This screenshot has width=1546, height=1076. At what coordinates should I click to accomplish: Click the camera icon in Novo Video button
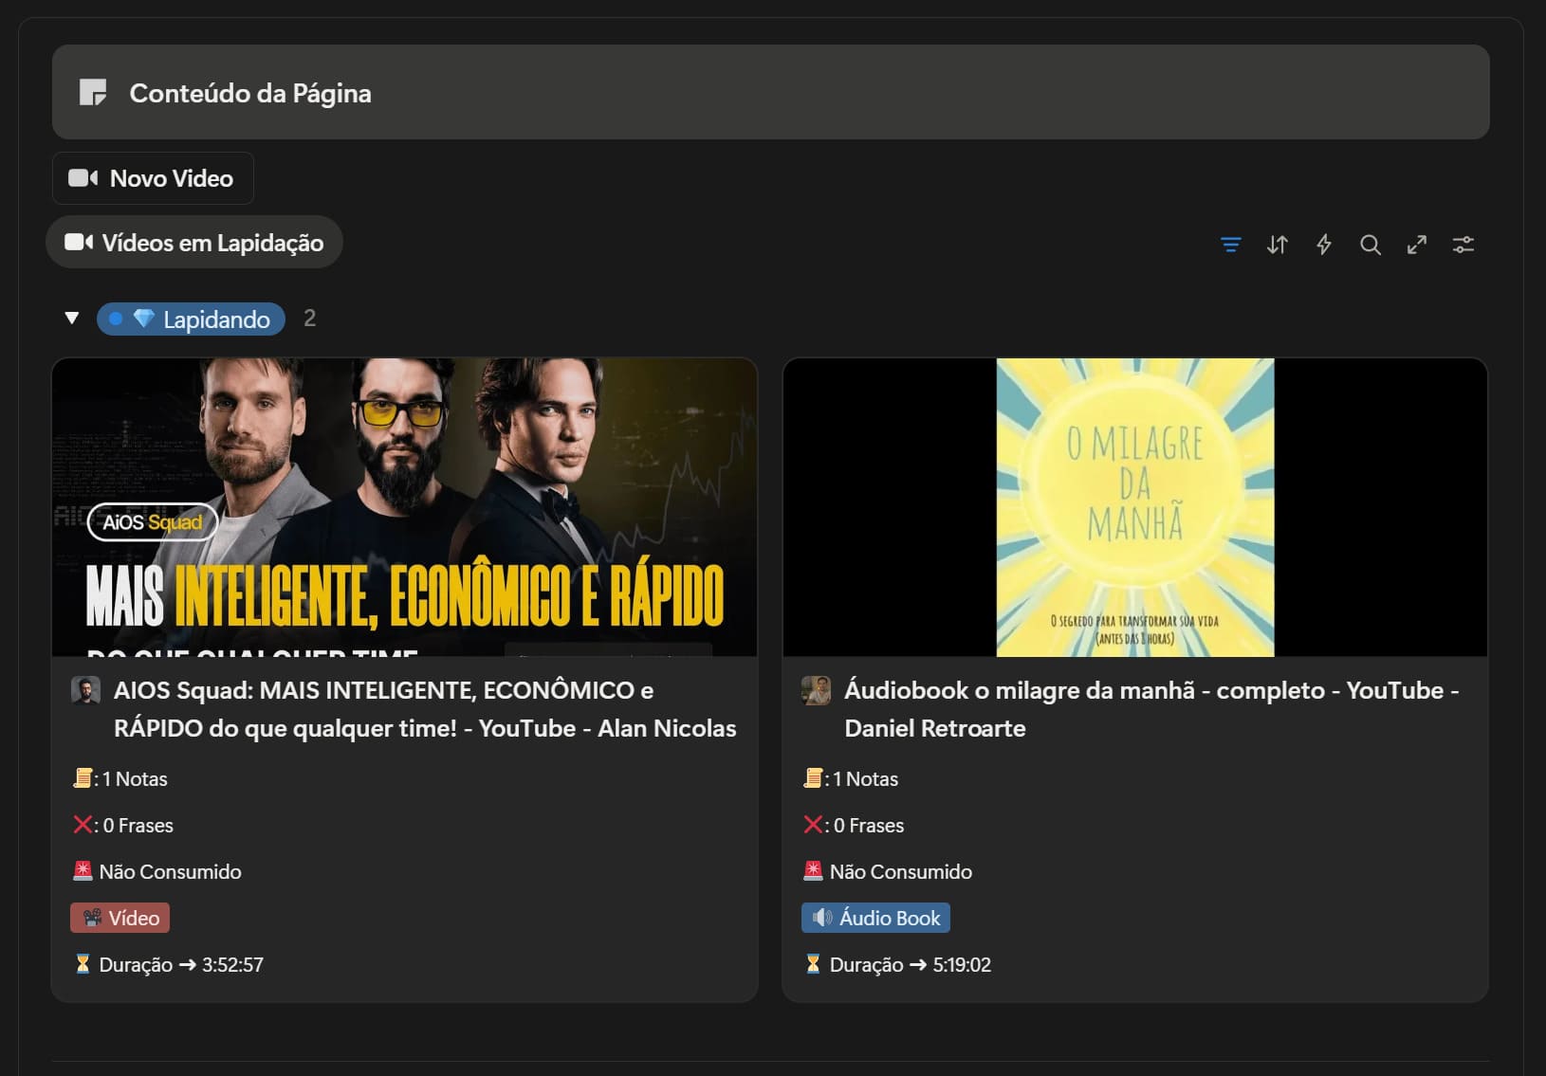(83, 178)
